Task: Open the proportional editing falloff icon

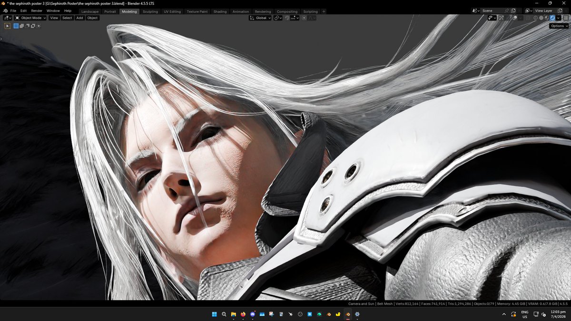Action: pyautogui.click(x=312, y=18)
